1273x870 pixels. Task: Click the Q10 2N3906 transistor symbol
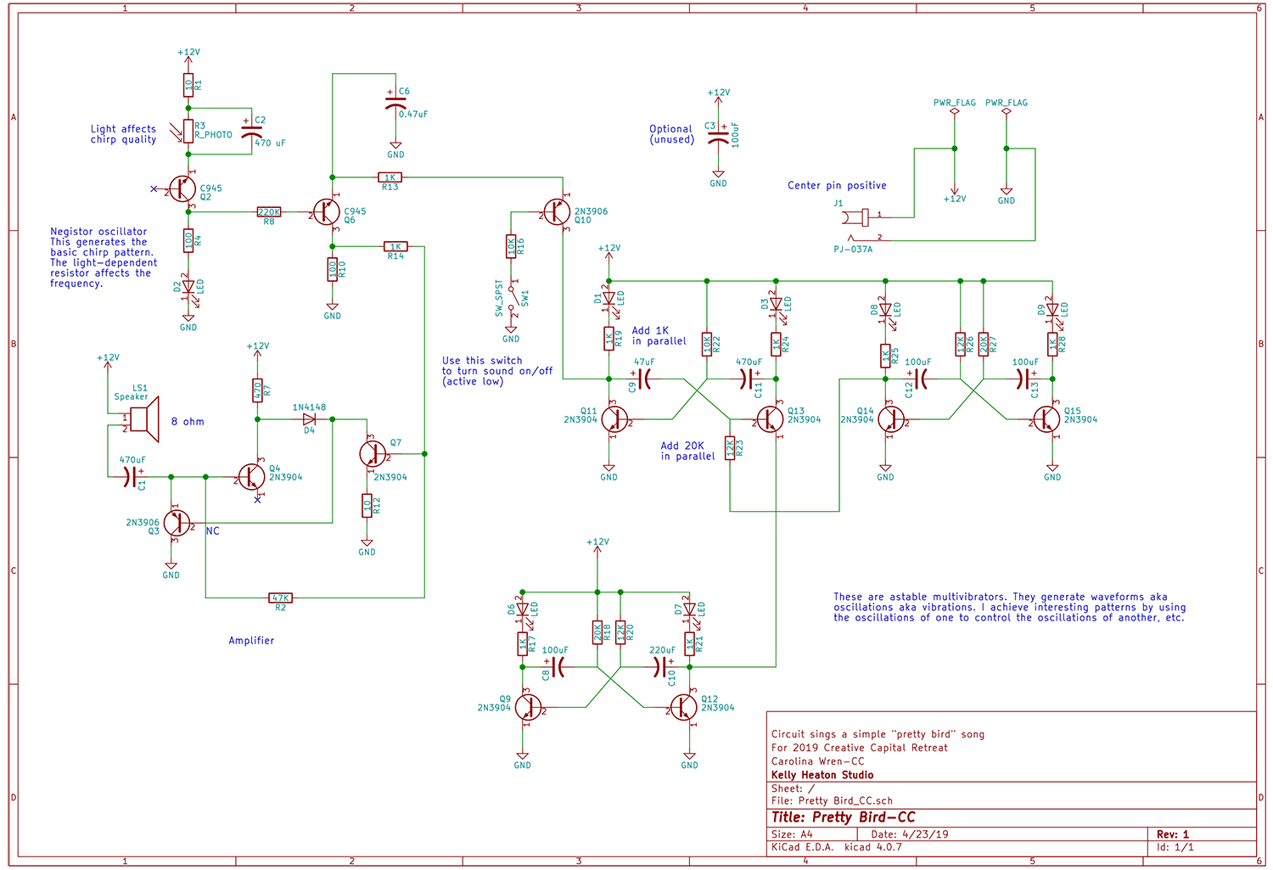(557, 211)
